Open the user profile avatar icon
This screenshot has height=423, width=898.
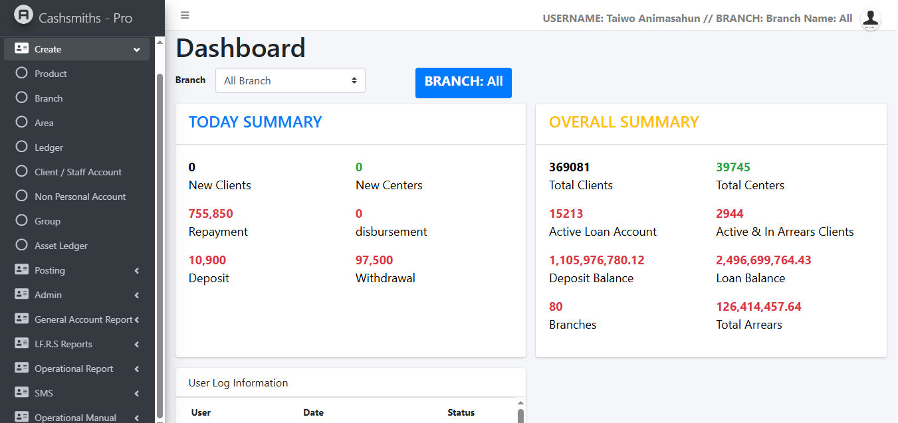coord(870,19)
